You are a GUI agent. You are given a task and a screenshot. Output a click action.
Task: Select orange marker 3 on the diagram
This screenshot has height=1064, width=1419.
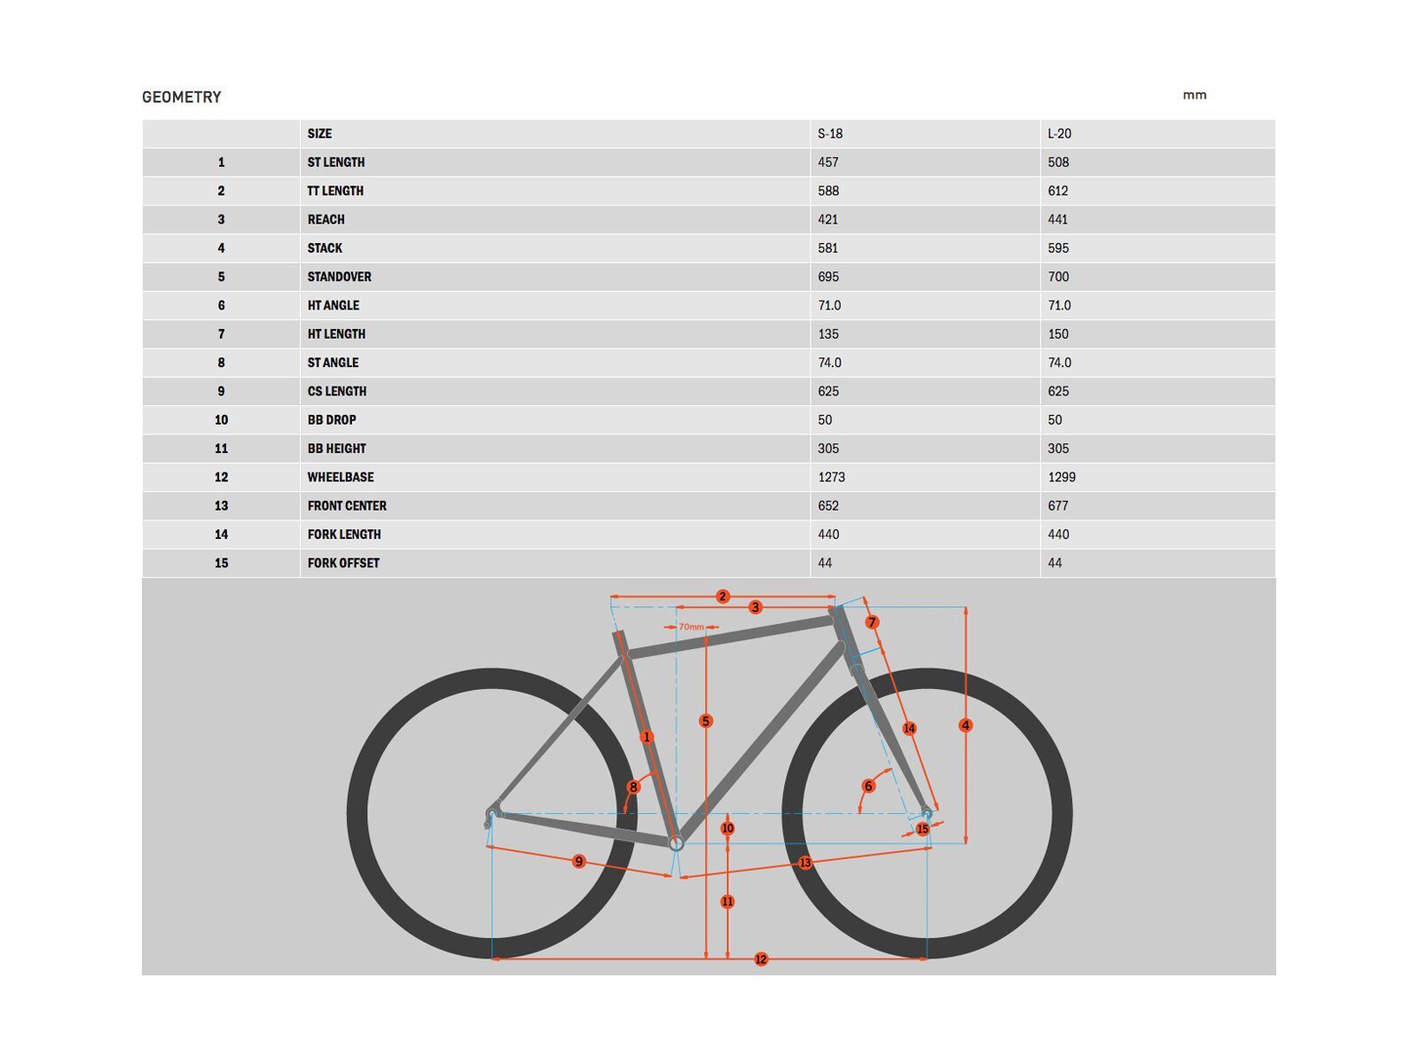[756, 607]
